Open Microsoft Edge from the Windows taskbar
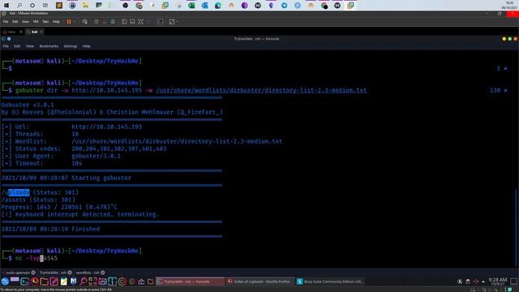The height and width of the screenshot is (292, 519). click(218, 6)
